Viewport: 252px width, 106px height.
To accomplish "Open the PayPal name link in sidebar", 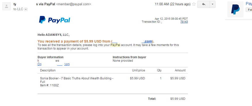I will click(249, 4).
